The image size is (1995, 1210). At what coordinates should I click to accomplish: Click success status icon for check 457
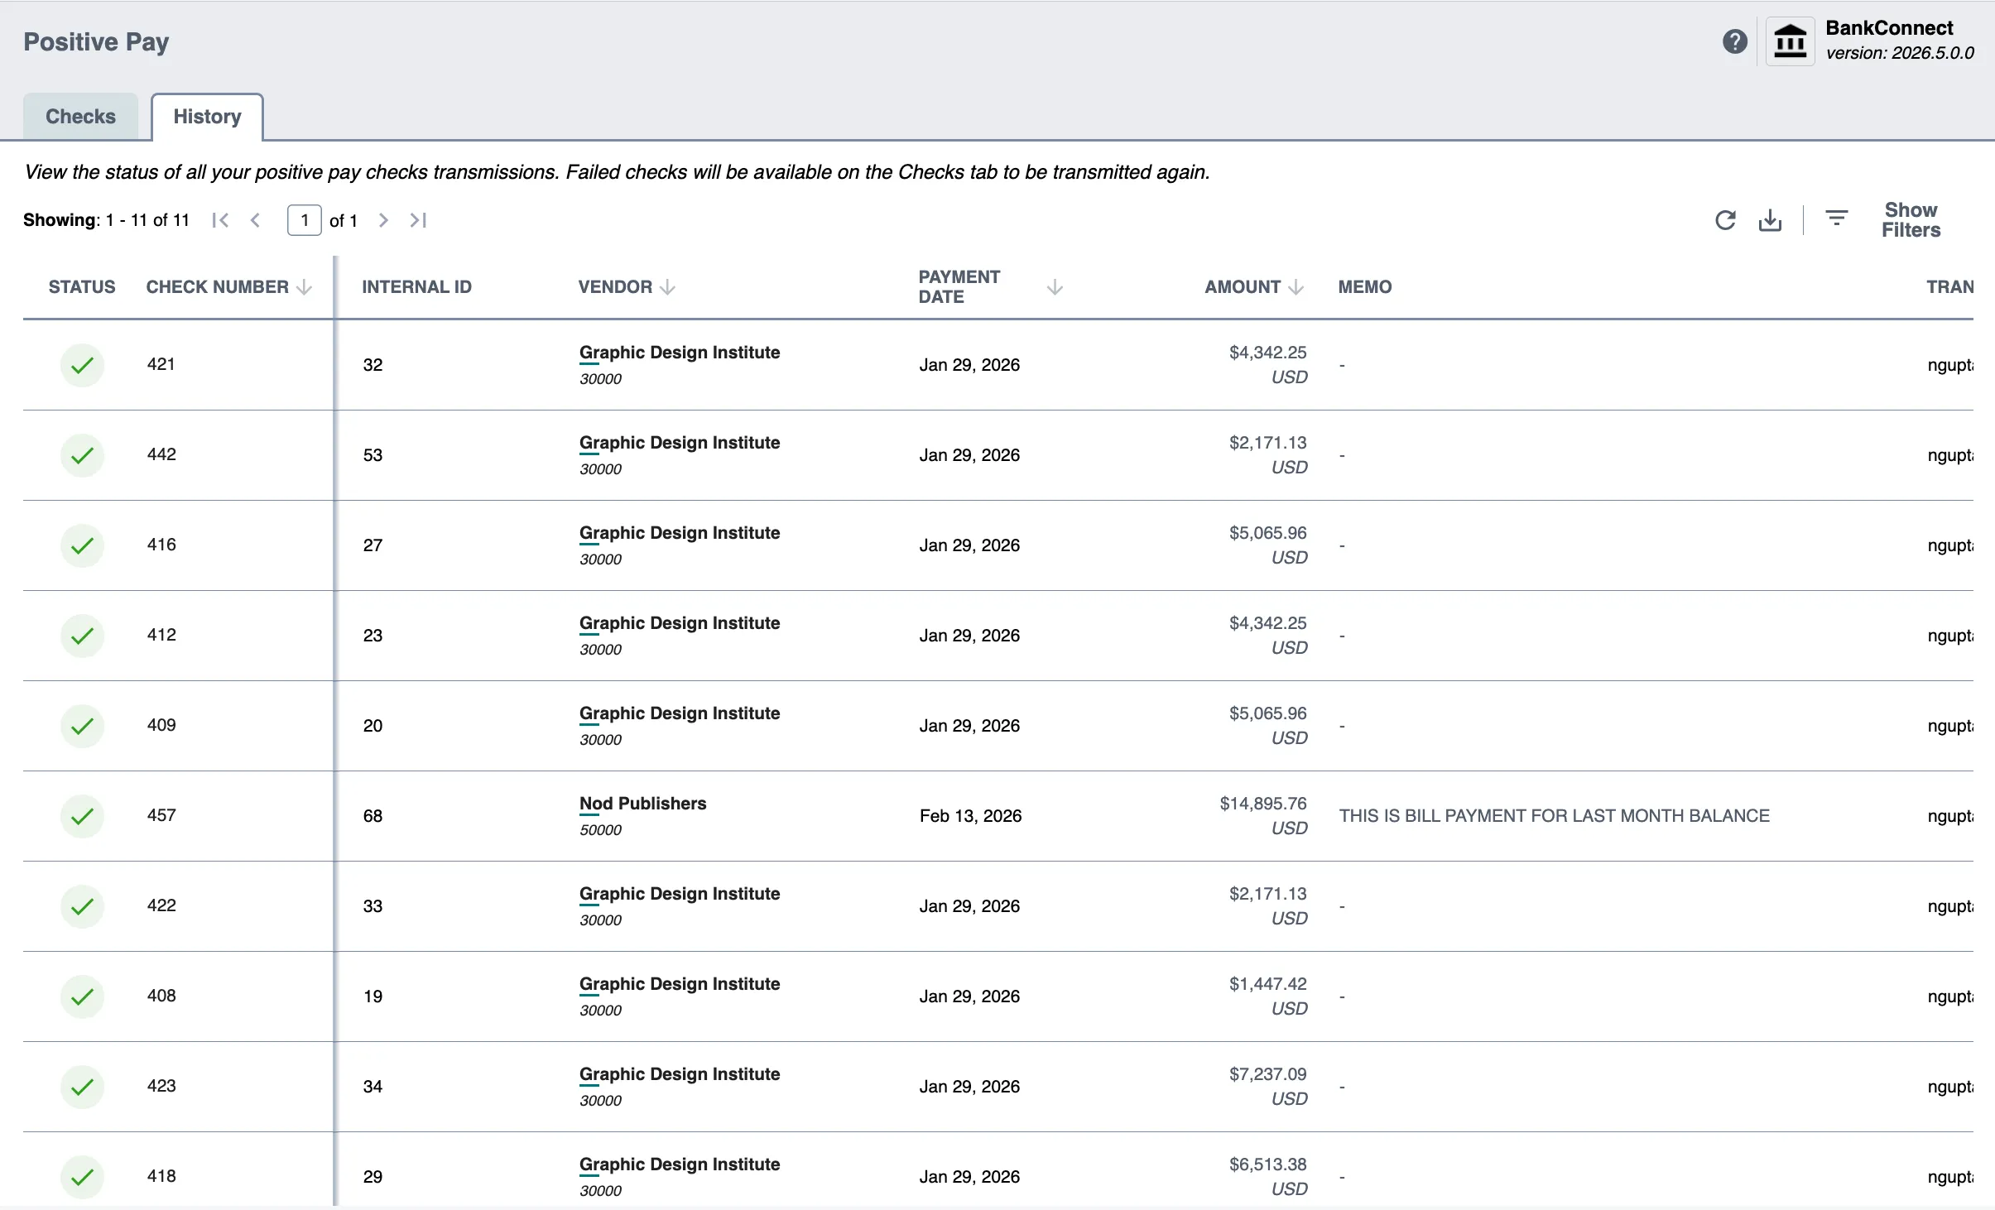point(82,816)
